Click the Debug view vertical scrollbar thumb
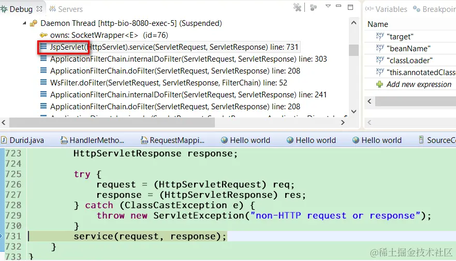This screenshot has width=456, height=261. (x=354, y=50)
